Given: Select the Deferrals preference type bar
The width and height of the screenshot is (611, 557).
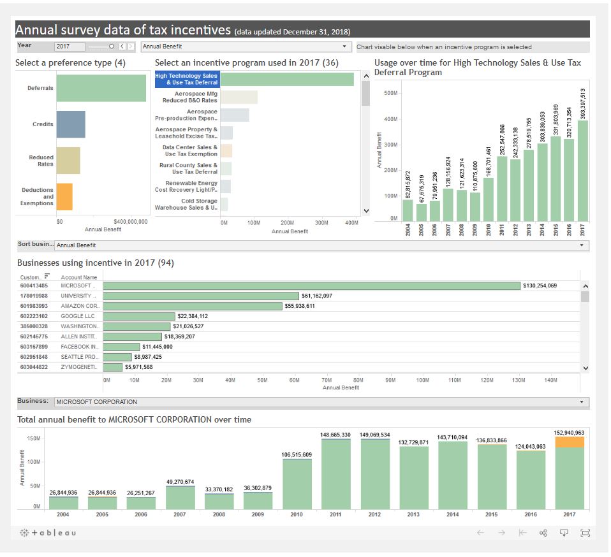Looking at the screenshot, I should point(101,88).
